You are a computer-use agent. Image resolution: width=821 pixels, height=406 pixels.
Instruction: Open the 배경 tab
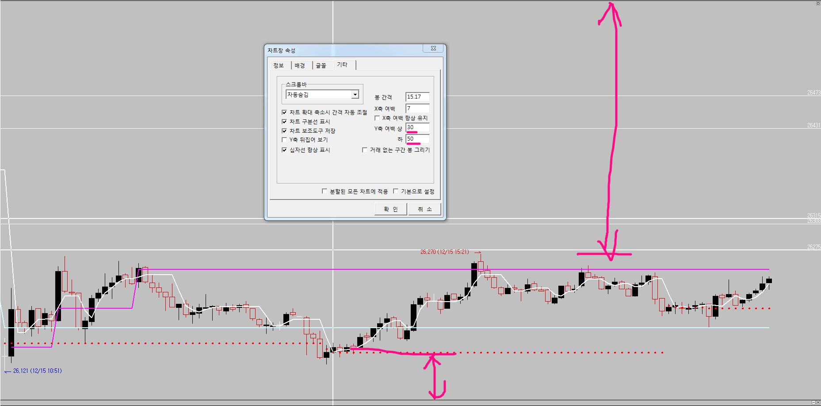[x=300, y=65]
